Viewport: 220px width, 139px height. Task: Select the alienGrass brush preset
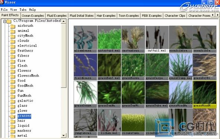click(85, 39)
